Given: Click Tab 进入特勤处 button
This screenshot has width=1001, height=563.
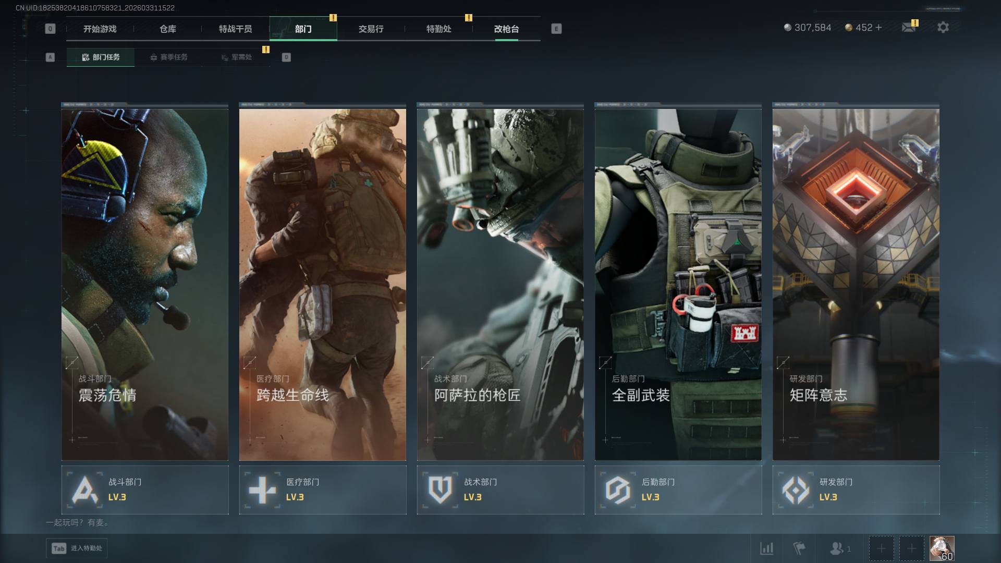Looking at the screenshot, I should (x=77, y=548).
